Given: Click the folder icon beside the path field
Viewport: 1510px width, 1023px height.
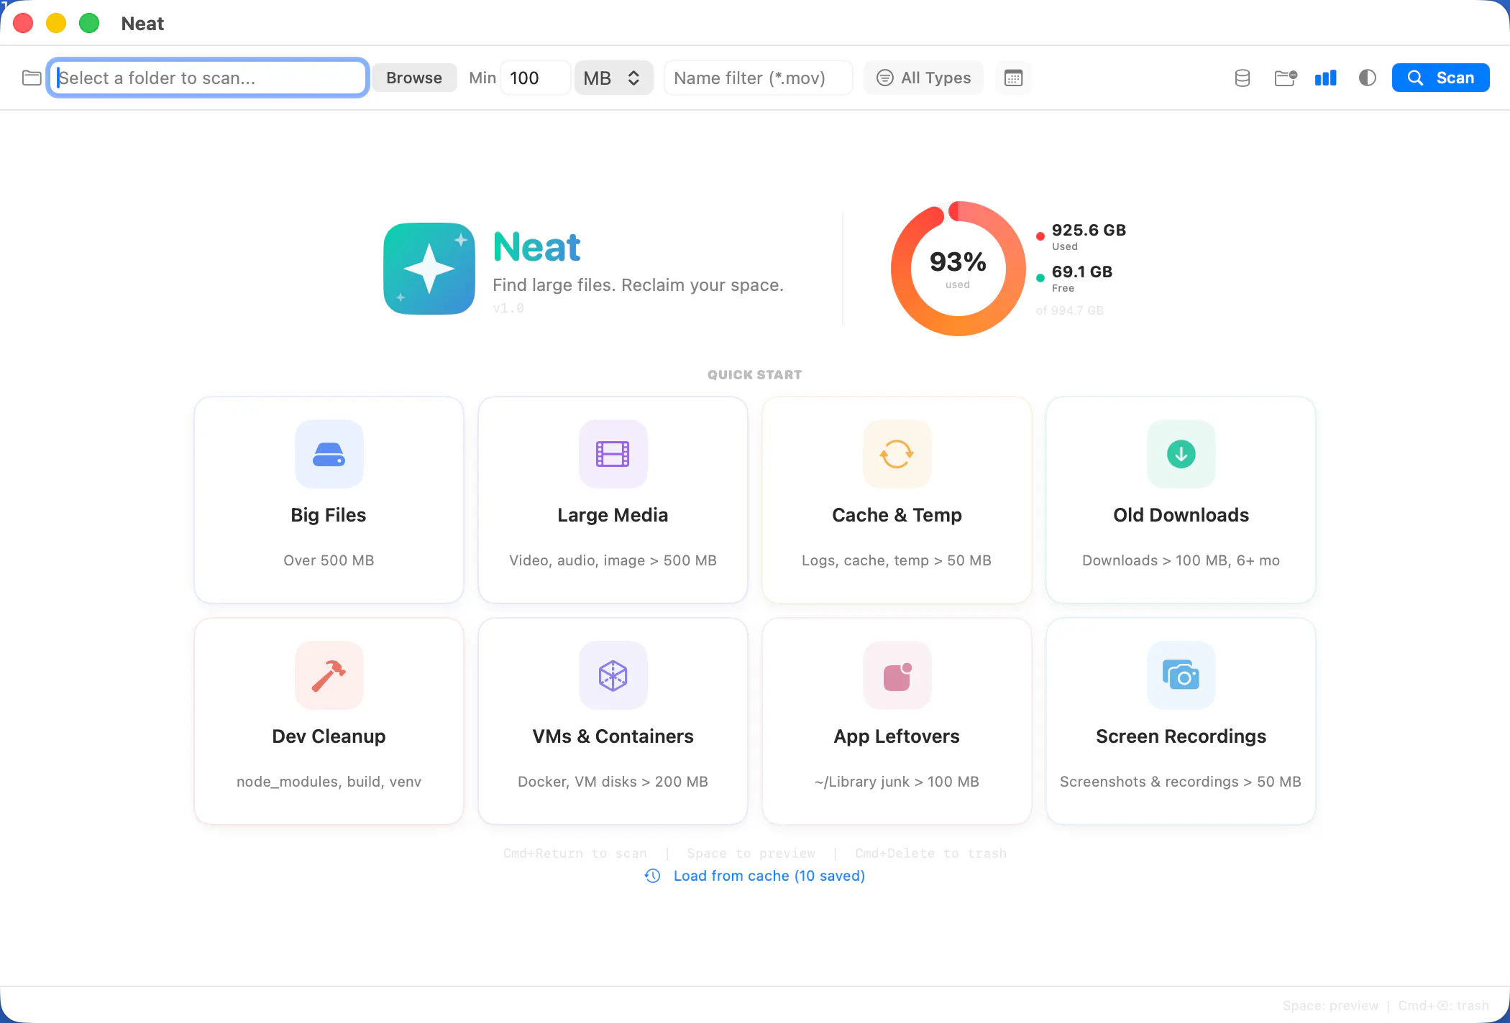Looking at the screenshot, I should [32, 78].
